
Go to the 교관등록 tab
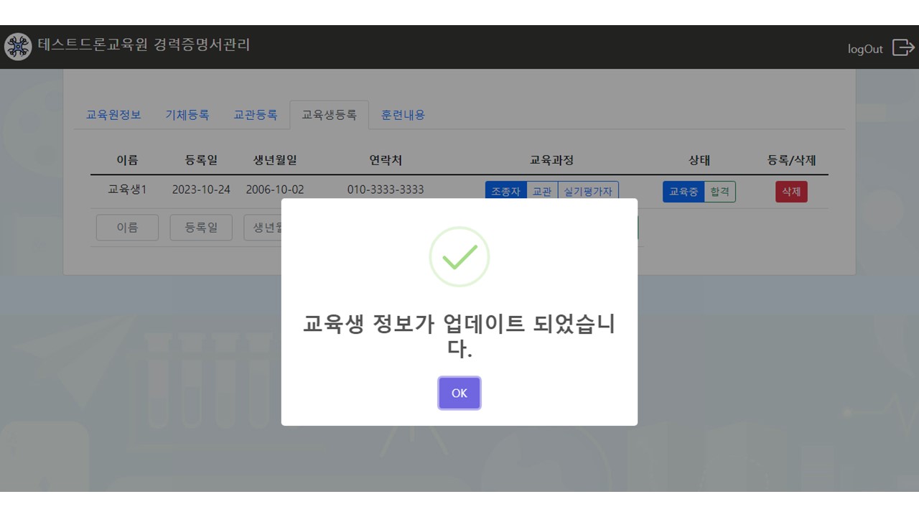tap(256, 115)
